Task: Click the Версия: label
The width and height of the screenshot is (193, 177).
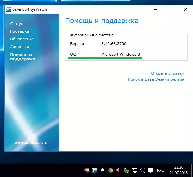Action: point(78,44)
